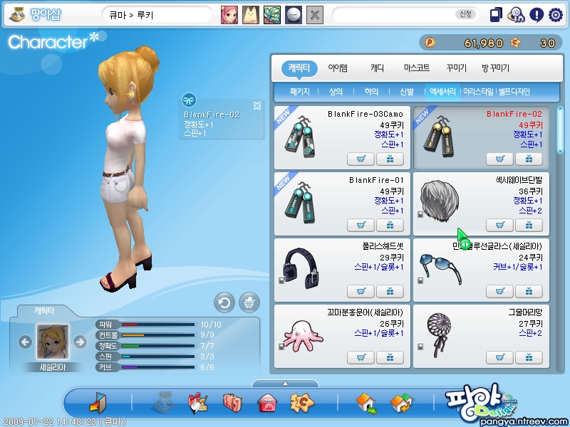Screen dimensions: 570x427
Task: Show the previous character
Action: 25,342
